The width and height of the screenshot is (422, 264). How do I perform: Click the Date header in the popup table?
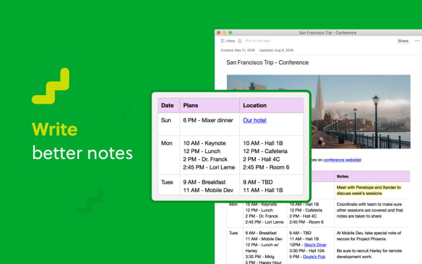[x=167, y=106]
